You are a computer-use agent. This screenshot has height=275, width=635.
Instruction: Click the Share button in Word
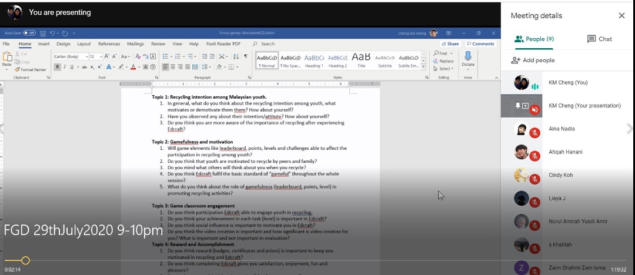click(x=450, y=44)
